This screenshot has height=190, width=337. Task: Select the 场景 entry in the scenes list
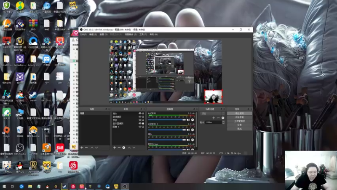[x=94, y=113]
